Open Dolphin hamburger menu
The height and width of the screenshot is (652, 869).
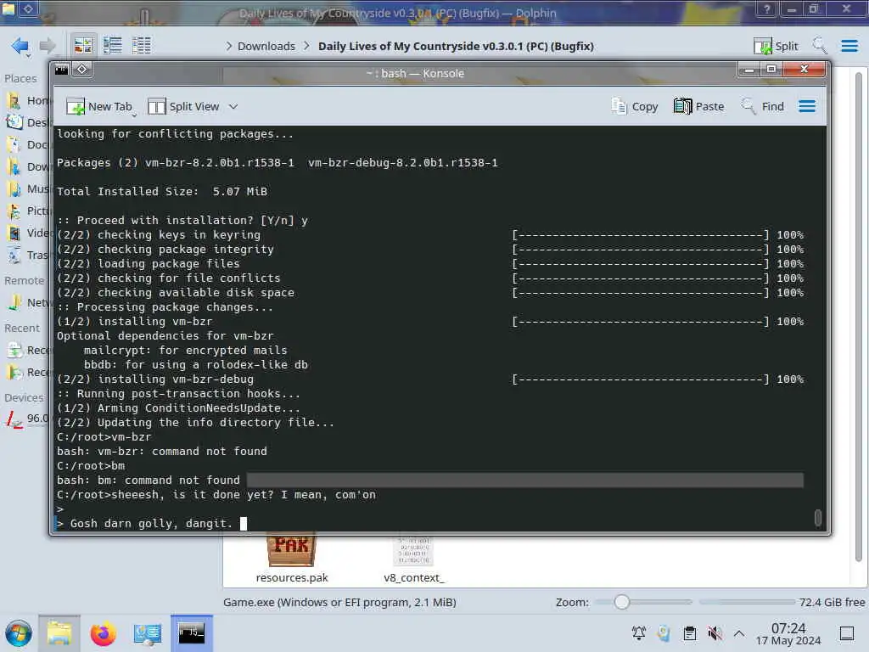[849, 46]
